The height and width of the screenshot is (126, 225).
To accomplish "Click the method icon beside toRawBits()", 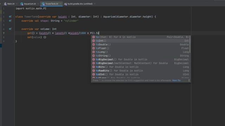I will (94, 71).
